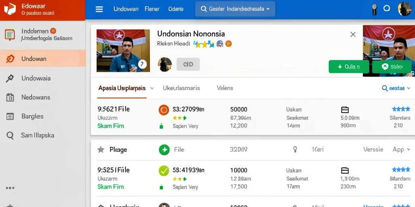Expand the dropdown arrow next to eestaa
This screenshot has height=207, width=415.
pos(409,88)
